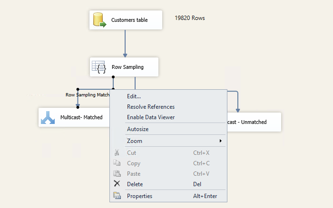Click the Delete X icon in menu
The image size is (333, 208).
tap(117, 184)
